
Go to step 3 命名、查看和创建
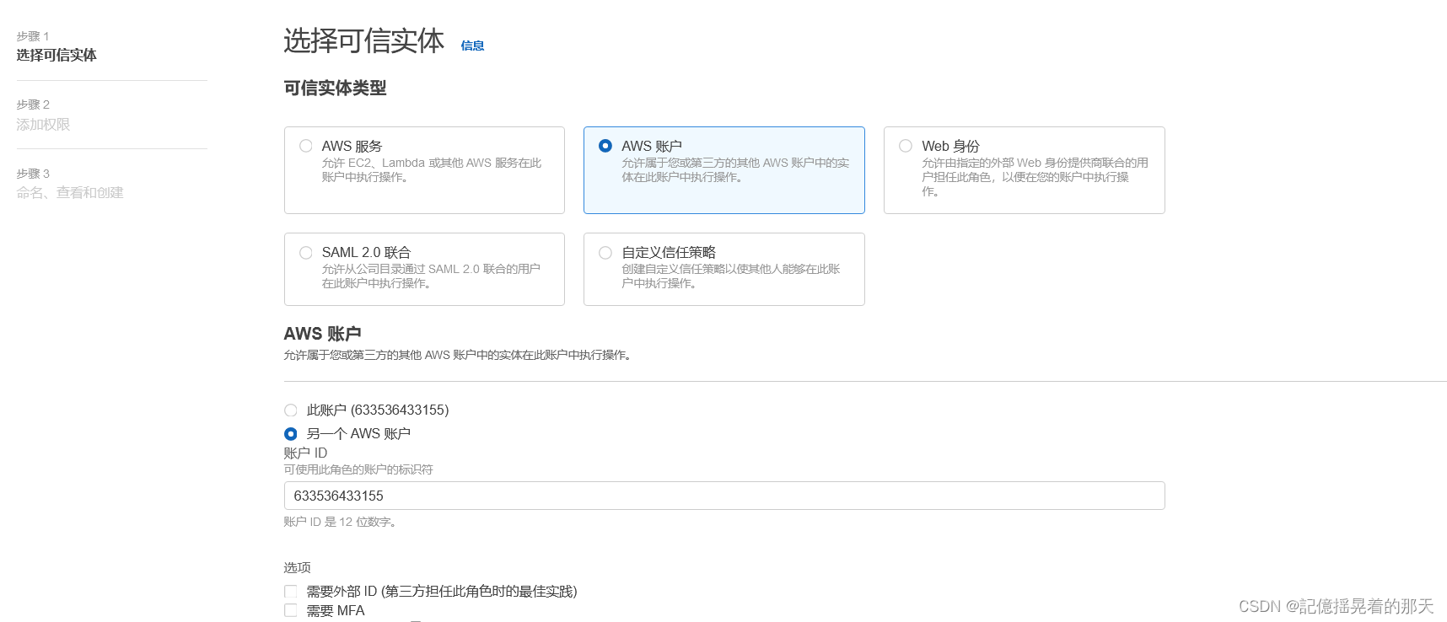click(x=70, y=192)
